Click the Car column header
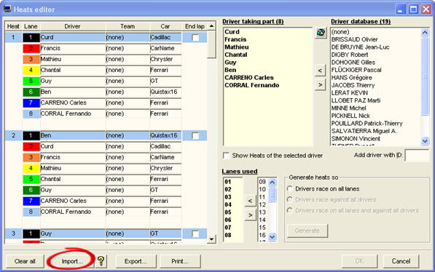Viewport: 435px width, 272px height. point(165,26)
